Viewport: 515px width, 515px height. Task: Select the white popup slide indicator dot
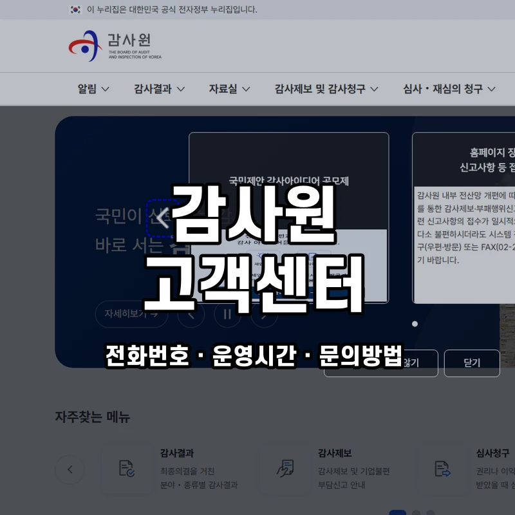tap(415, 324)
